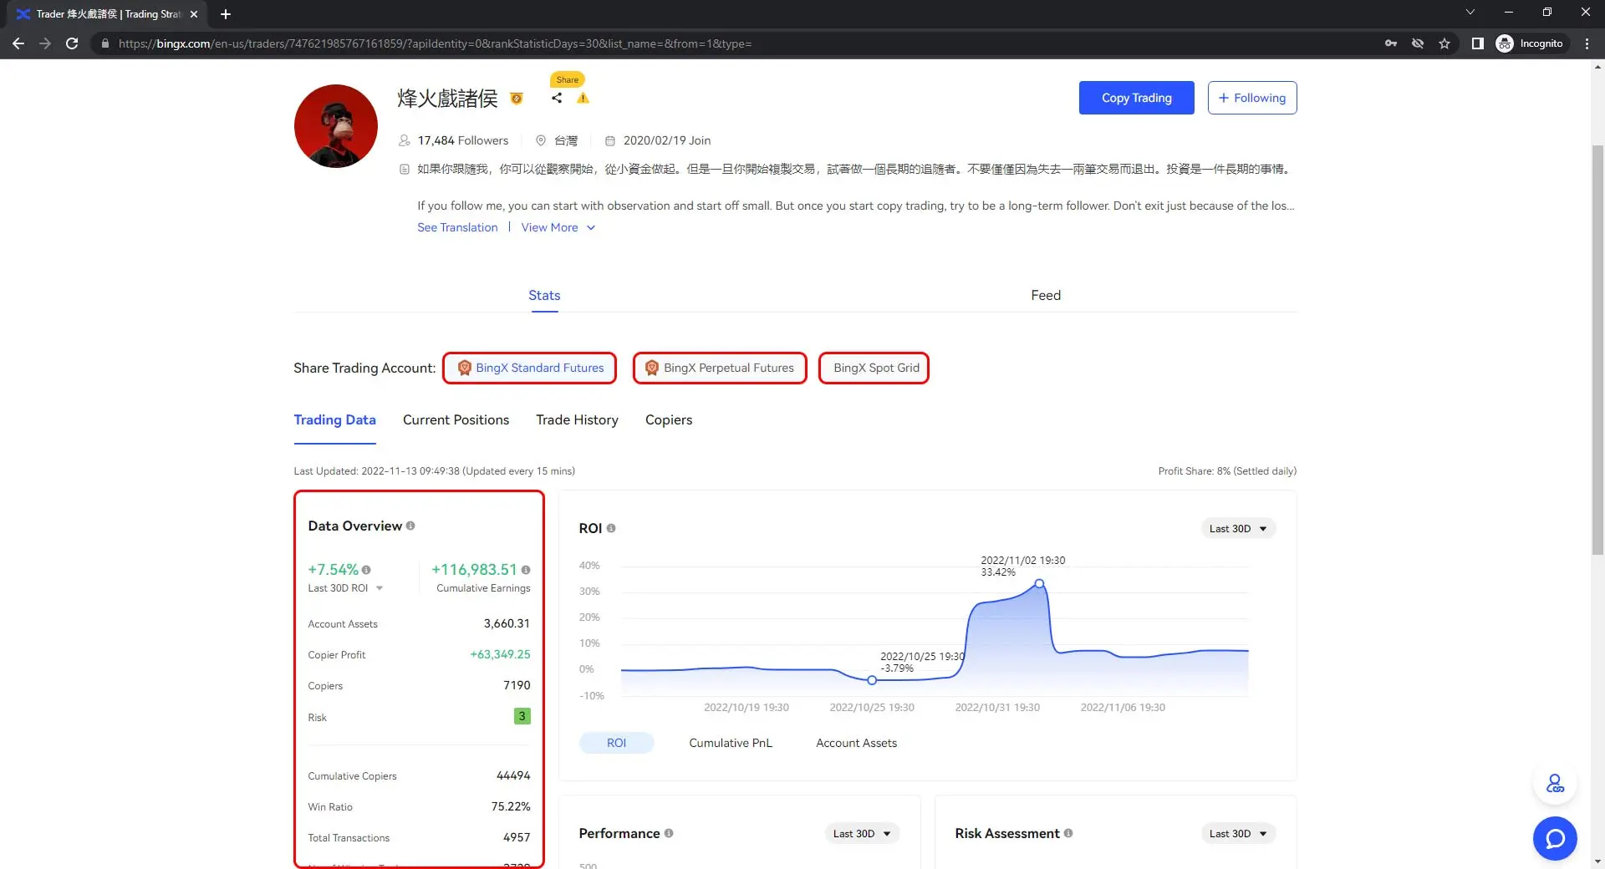Select BingX Perpetual Futures account
The width and height of the screenshot is (1605, 869).
click(x=720, y=368)
